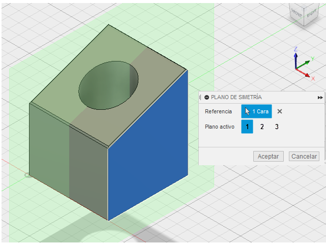This screenshot has width=326, height=245.
Task: Expand dialog with double-arrow icon
Action: point(320,98)
